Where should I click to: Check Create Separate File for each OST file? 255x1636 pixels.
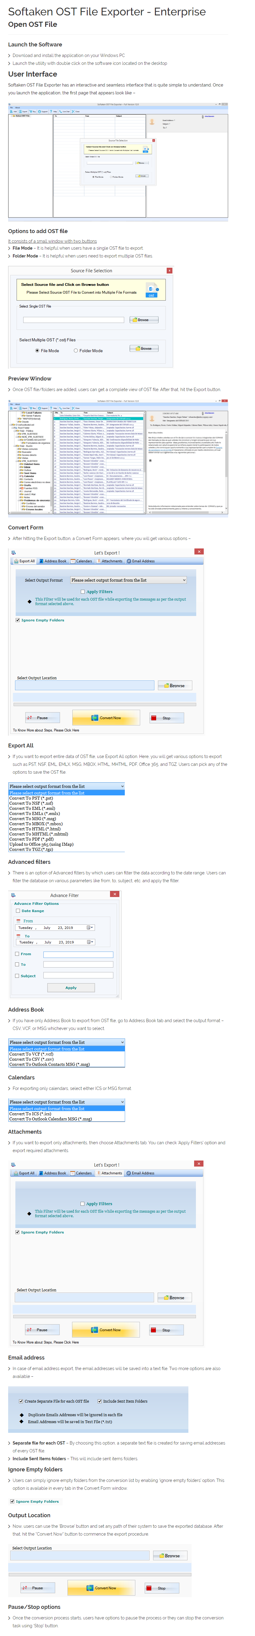(x=21, y=1401)
